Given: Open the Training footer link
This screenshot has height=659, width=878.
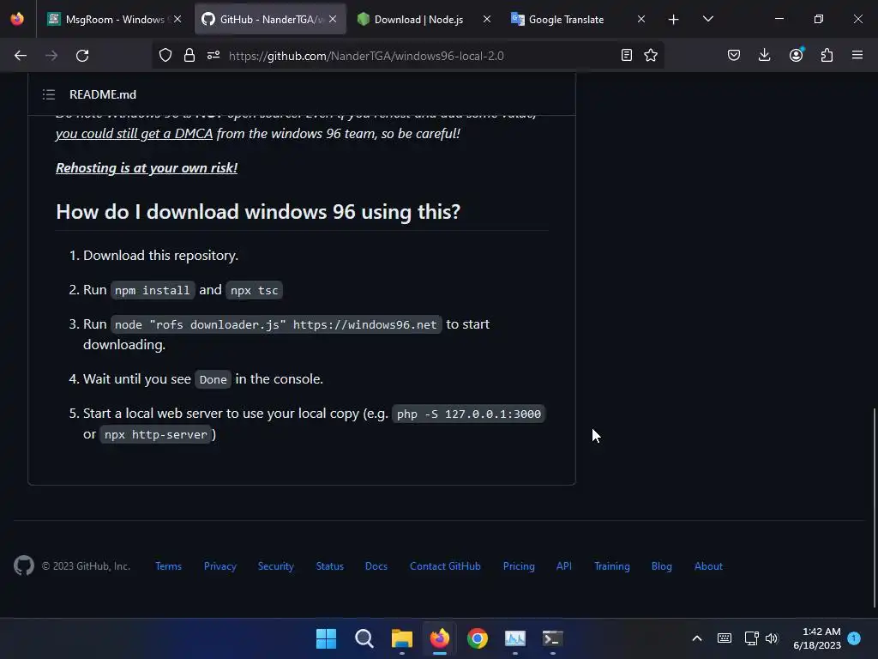Looking at the screenshot, I should click(x=612, y=566).
